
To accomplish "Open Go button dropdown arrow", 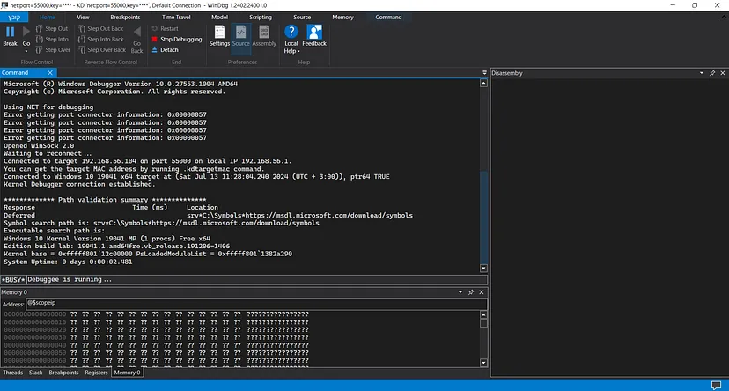I will tap(26, 51).
